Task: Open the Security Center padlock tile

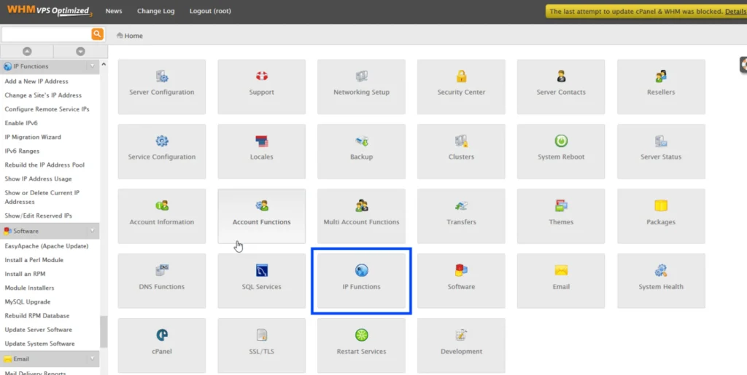Action: [461, 87]
